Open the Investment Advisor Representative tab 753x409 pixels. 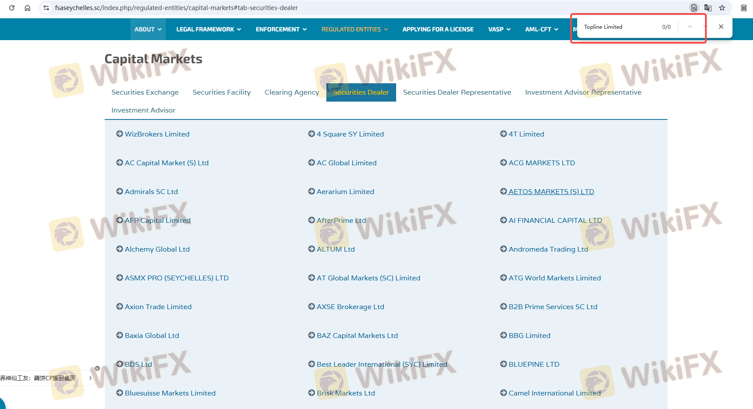click(583, 92)
